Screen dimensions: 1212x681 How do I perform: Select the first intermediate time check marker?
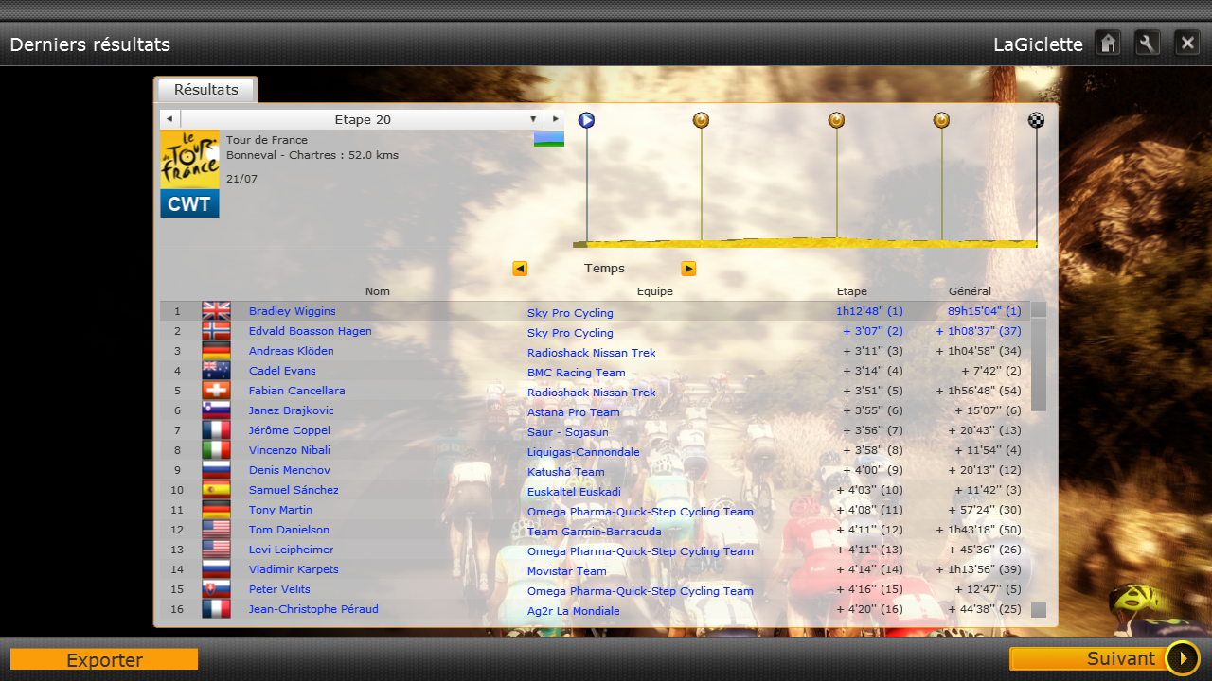[701, 120]
